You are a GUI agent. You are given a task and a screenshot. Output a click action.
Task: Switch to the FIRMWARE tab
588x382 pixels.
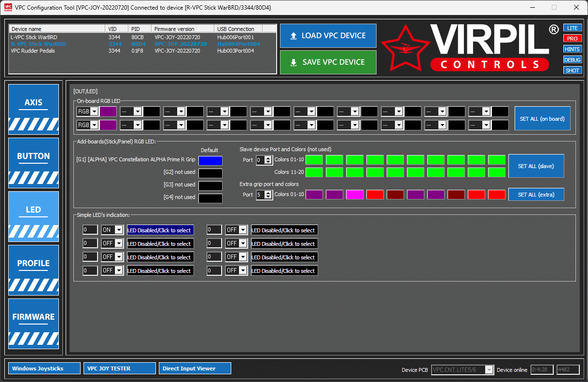33,324
